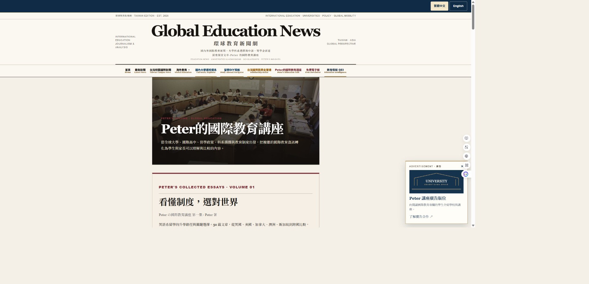Switch language to English
589x284 pixels.
[x=458, y=6]
